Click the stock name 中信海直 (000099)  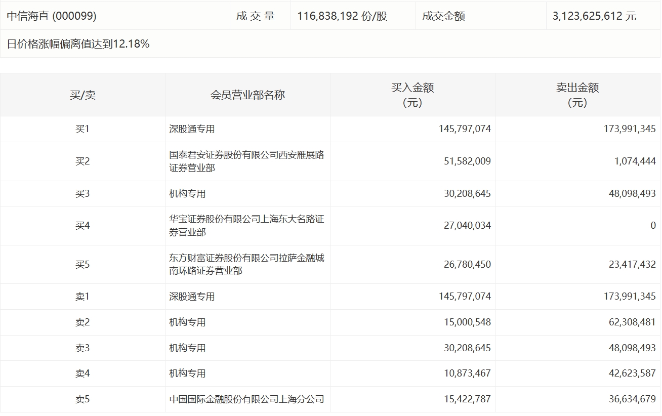point(52,16)
